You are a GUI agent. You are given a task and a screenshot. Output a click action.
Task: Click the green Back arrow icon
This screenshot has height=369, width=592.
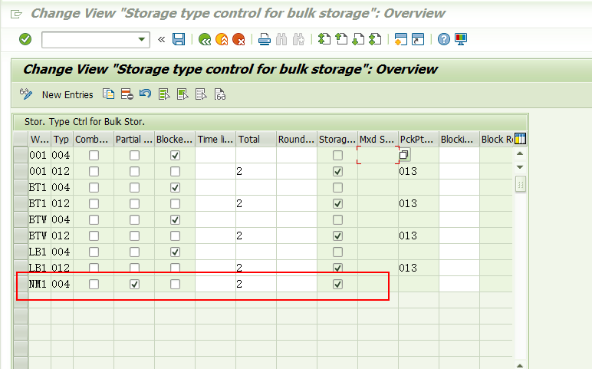tap(205, 39)
